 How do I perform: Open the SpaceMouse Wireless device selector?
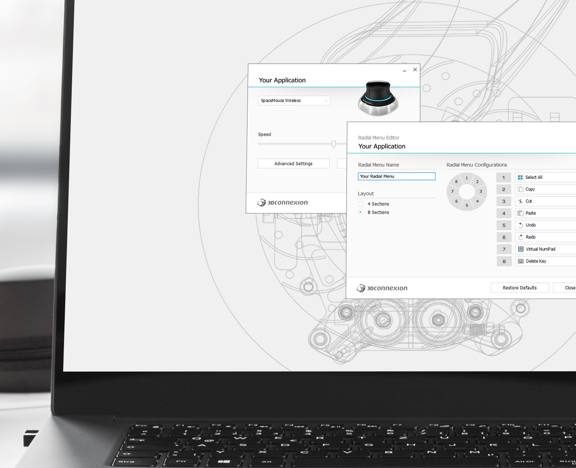(294, 101)
